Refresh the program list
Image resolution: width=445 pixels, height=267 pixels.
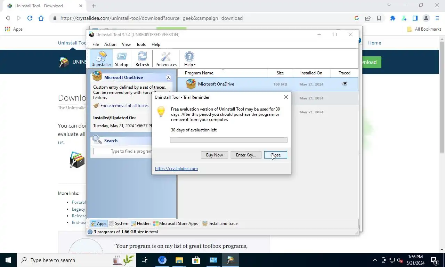click(x=142, y=59)
